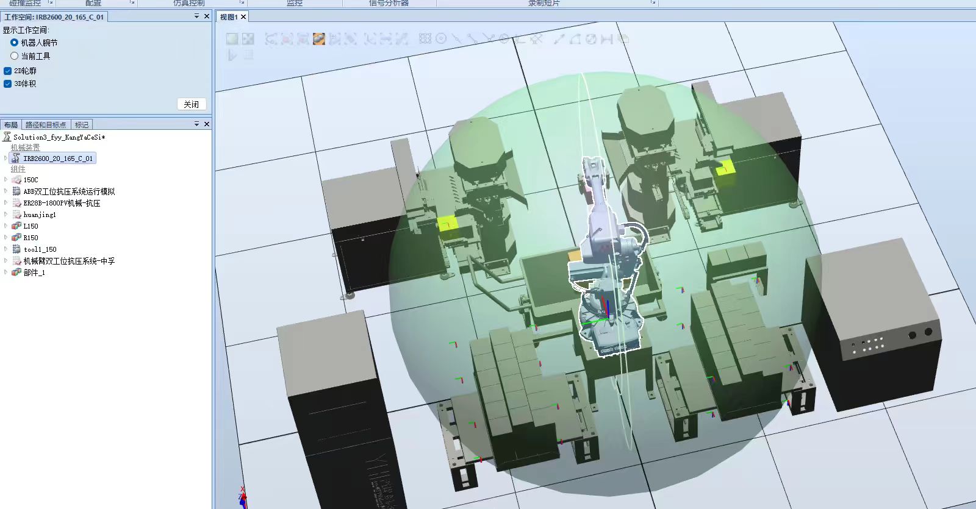
Task: Select the 机器人腕节 radio button
Action: (x=14, y=43)
